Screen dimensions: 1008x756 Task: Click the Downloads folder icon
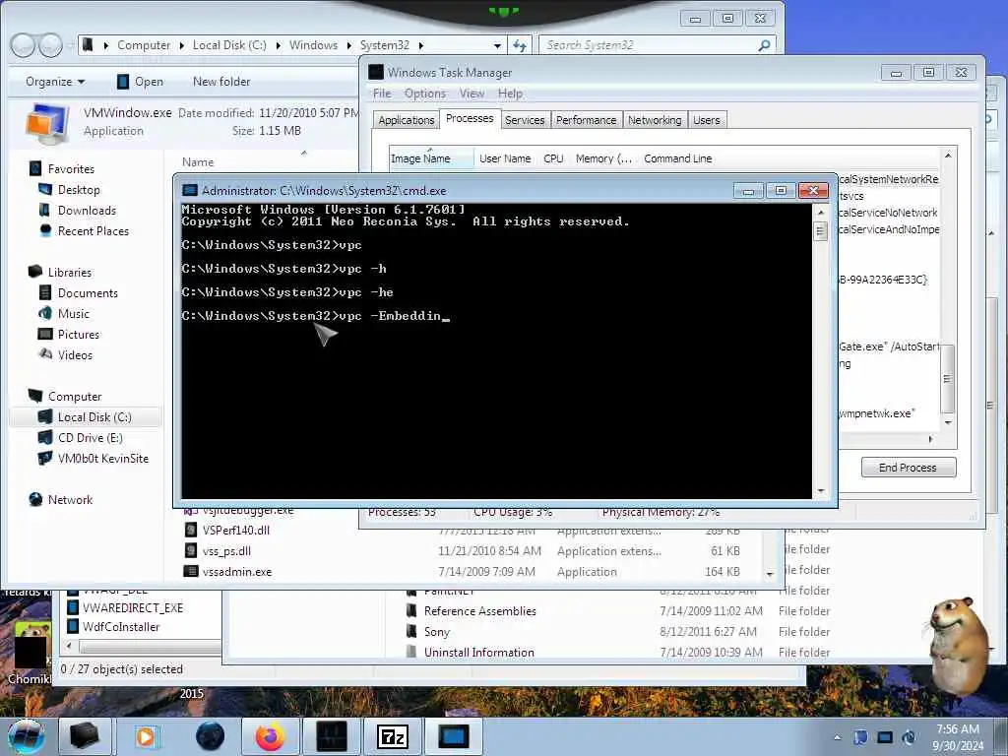[x=45, y=210]
